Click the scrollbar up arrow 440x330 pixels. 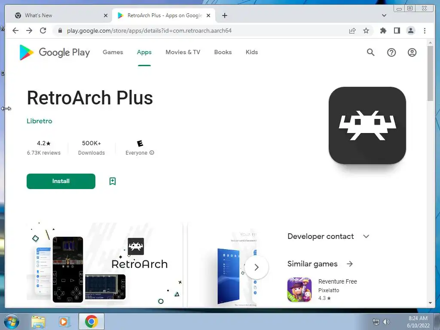430,43
